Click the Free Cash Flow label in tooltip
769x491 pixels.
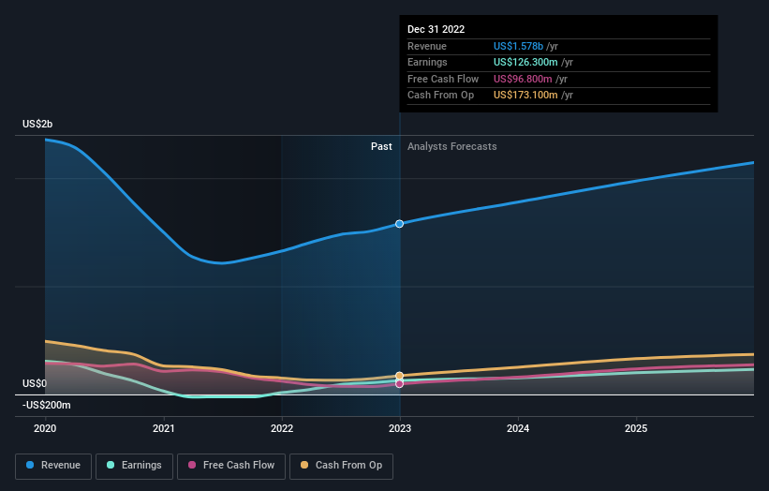[443, 79]
